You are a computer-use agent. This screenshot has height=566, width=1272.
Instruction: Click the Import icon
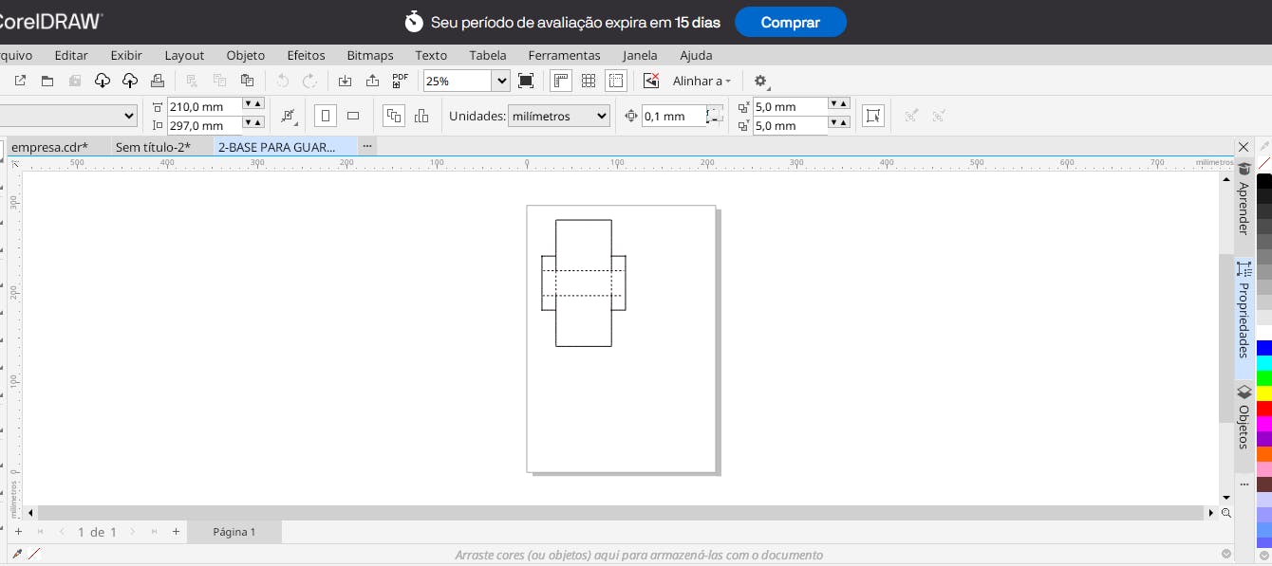point(345,81)
